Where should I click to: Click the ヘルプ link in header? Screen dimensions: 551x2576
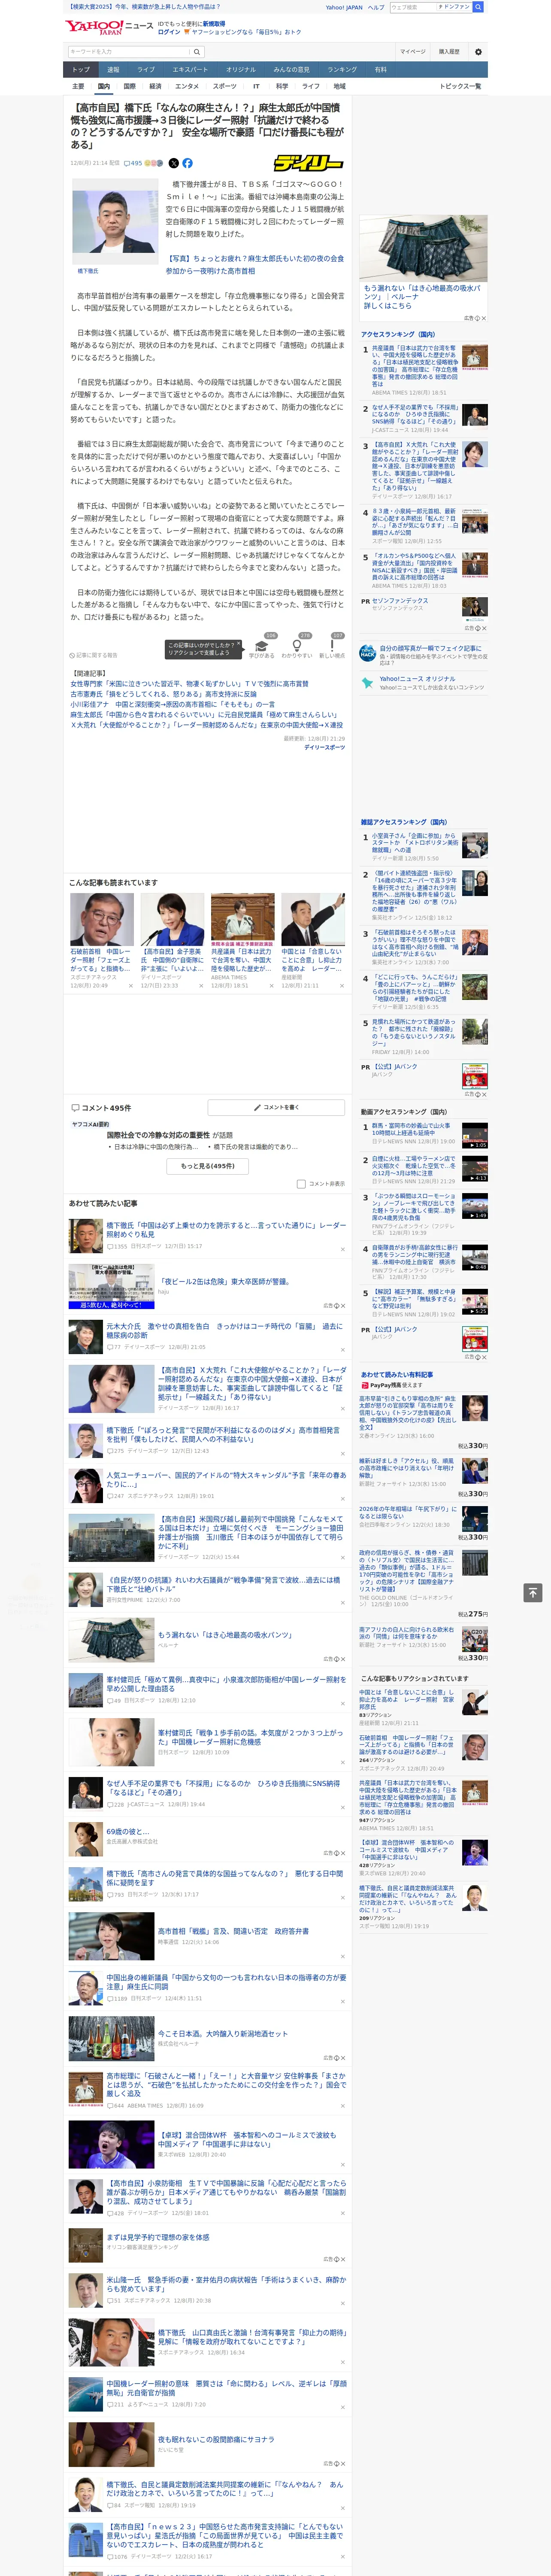pos(375,7)
